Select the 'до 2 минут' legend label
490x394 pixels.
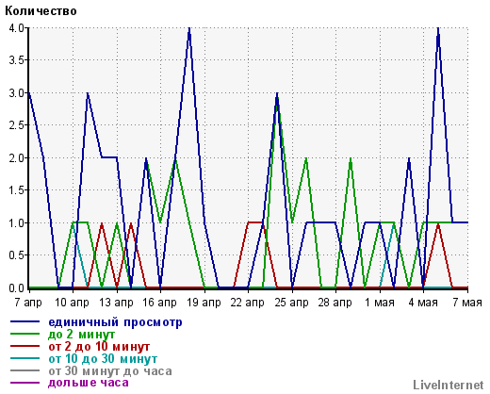pos(81,335)
